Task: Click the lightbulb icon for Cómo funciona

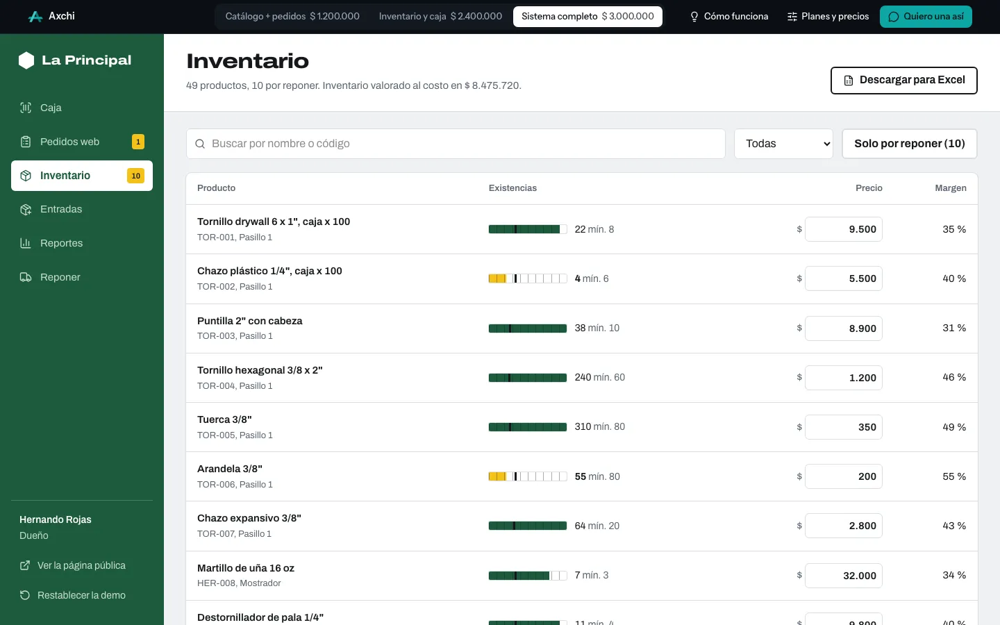Action: 694,17
